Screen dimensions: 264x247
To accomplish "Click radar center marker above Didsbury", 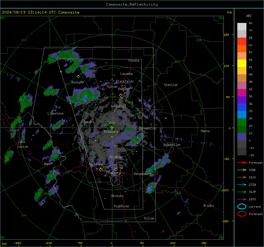I will coord(112,128).
